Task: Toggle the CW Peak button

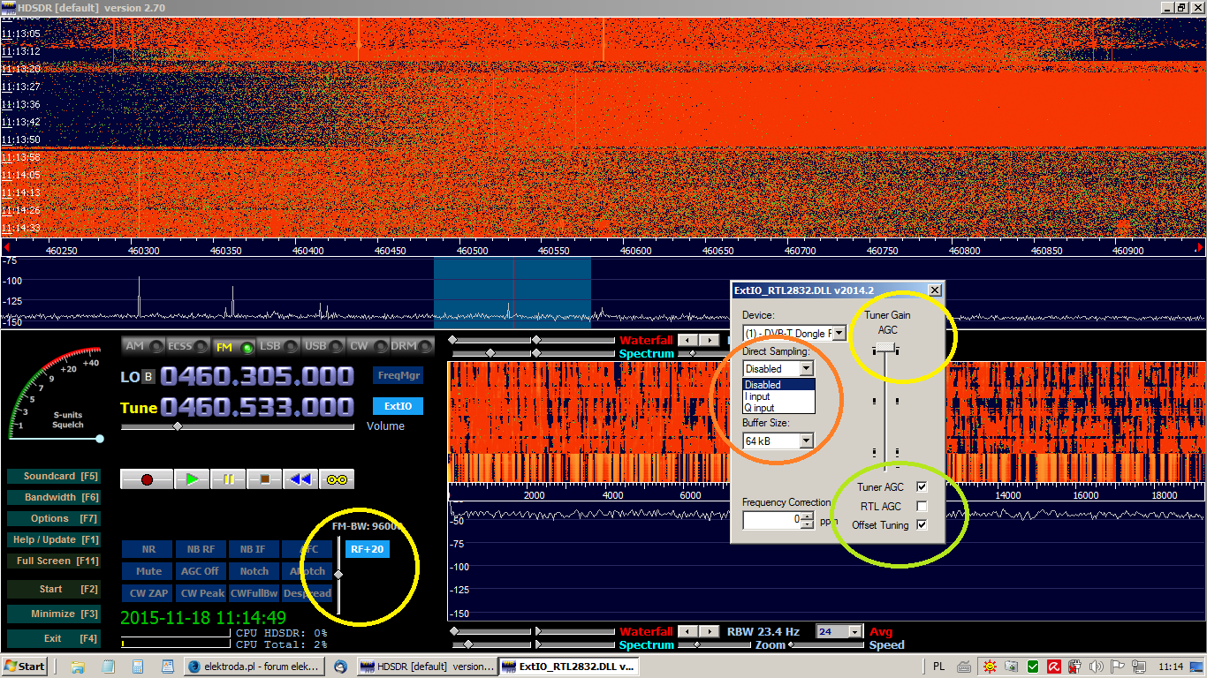Action: tap(200, 593)
